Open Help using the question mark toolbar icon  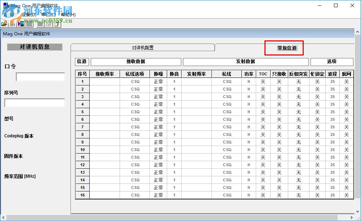pos(57,23)
